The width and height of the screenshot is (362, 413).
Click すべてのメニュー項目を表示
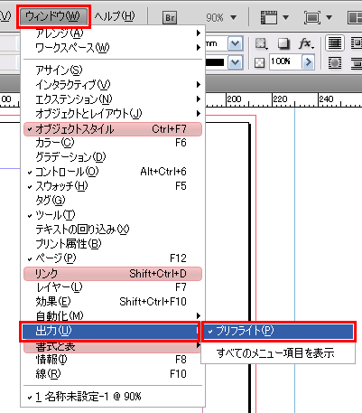click(x=278, y=353)
